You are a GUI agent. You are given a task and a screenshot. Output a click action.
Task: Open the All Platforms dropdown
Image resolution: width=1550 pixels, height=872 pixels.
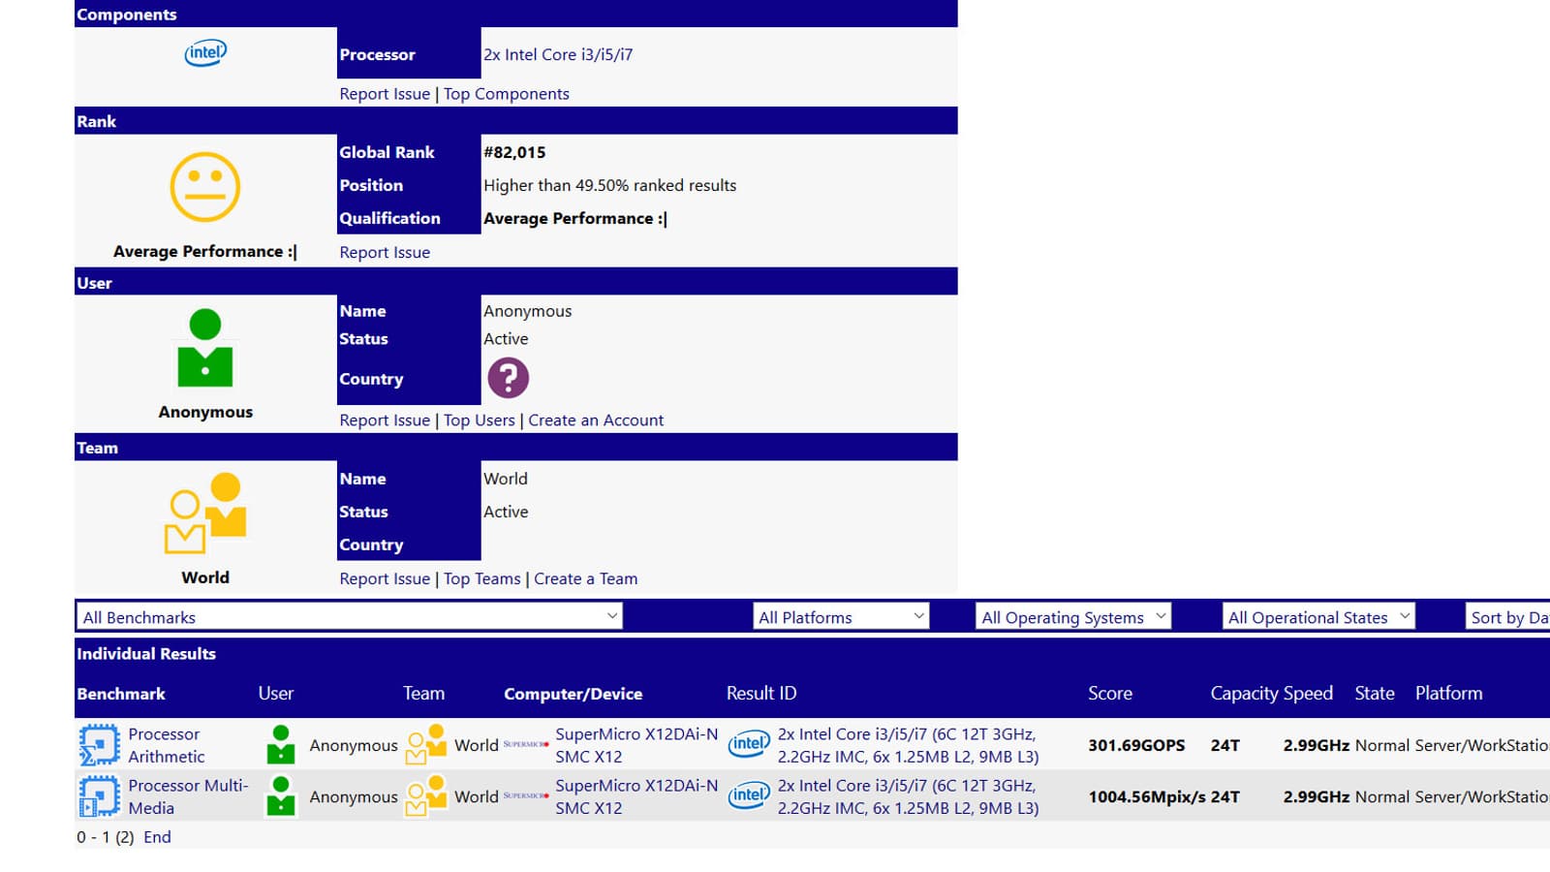[x=841, y=616]
